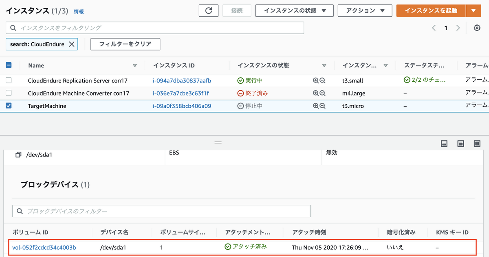
Task: Open table preferences gear icon
Action: coord(477,28)
